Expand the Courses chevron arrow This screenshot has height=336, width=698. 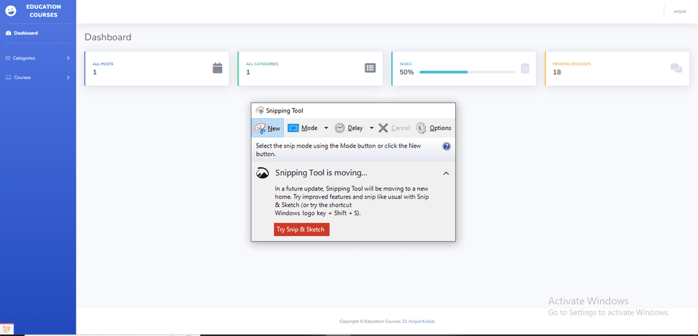point(68,78)
